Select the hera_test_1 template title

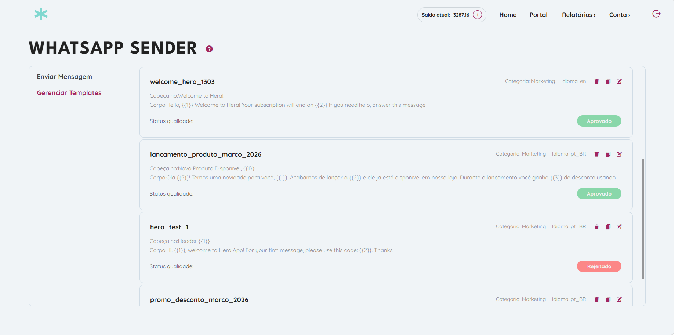pos(169,227)
